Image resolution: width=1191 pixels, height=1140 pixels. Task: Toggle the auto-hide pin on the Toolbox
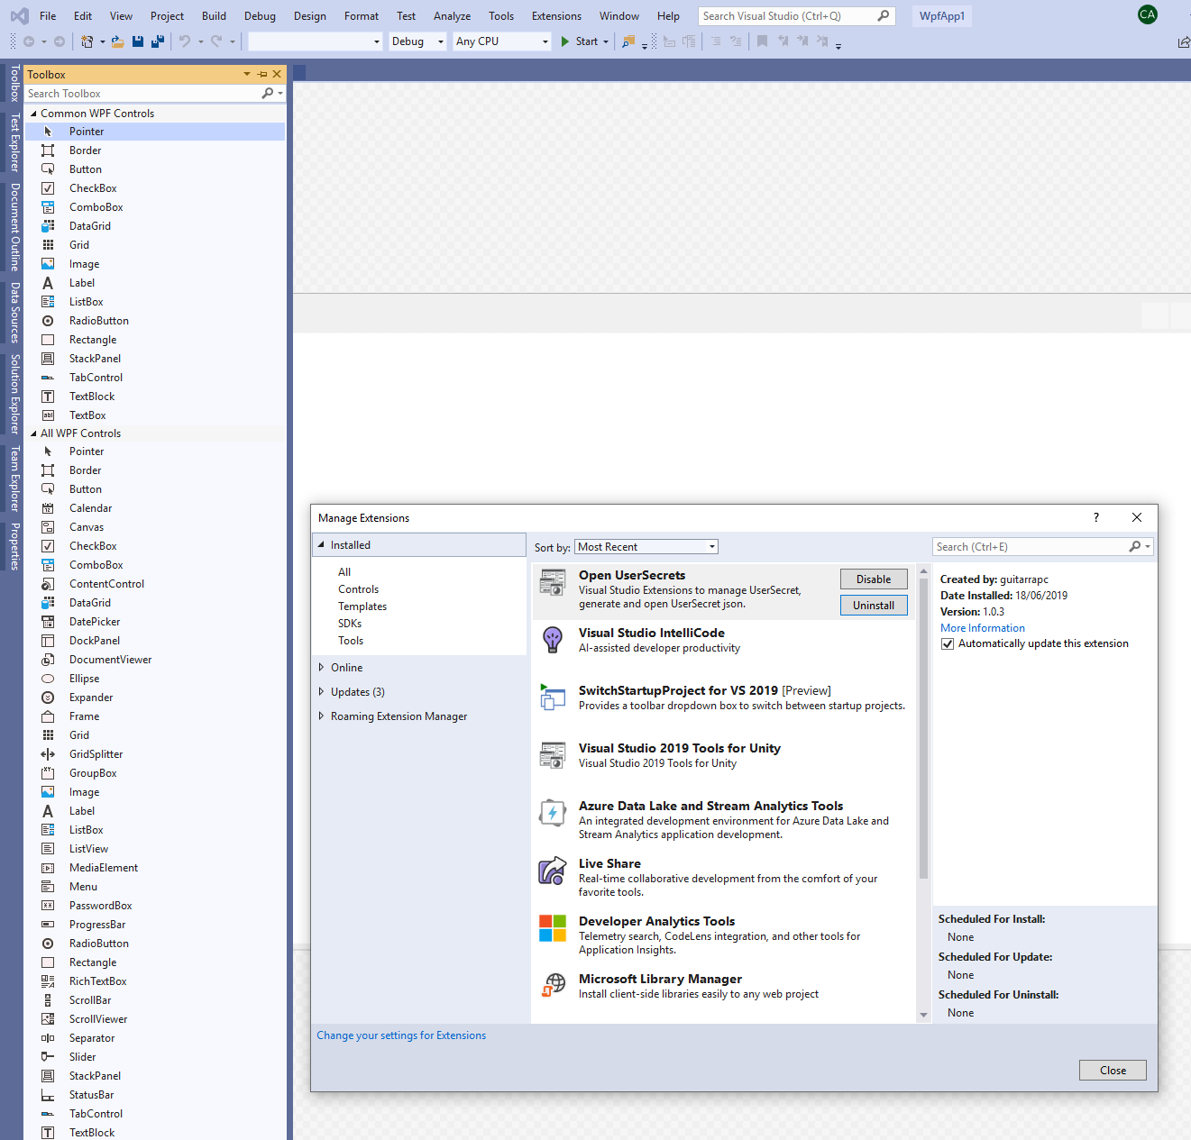[261, 74]
